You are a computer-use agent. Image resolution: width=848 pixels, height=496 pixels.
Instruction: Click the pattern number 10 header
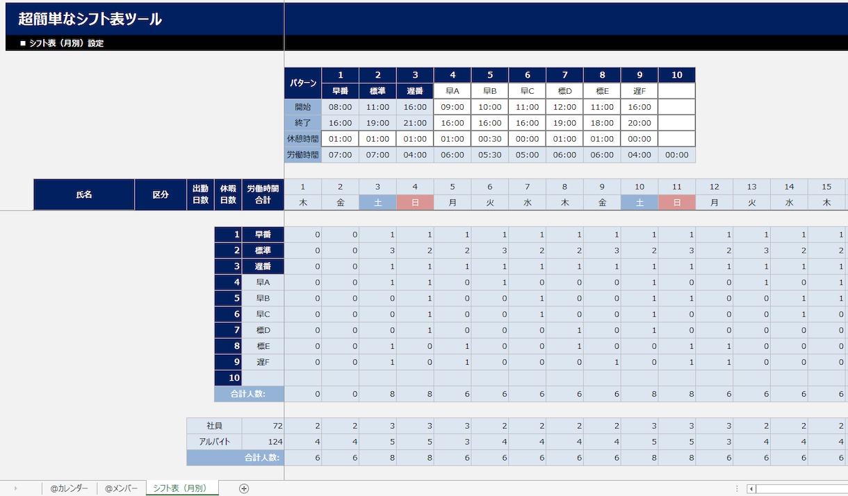point(677,75)
